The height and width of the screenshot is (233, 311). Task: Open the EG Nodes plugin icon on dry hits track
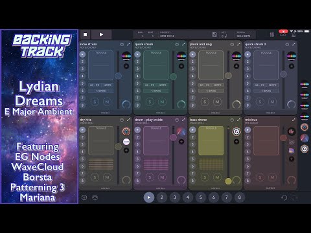pos(126,131)
